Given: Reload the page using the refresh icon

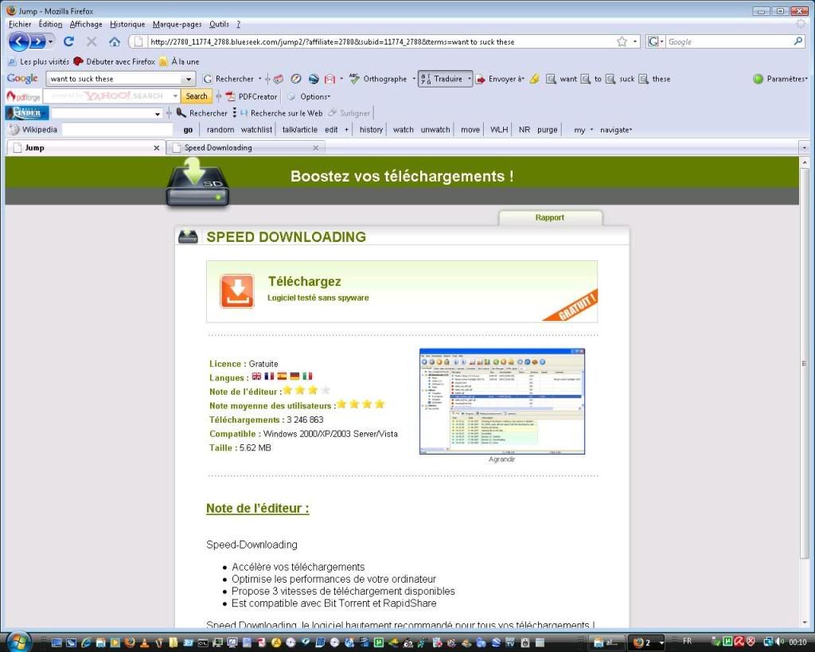Looking at the screenshot, I should point(68,41).
